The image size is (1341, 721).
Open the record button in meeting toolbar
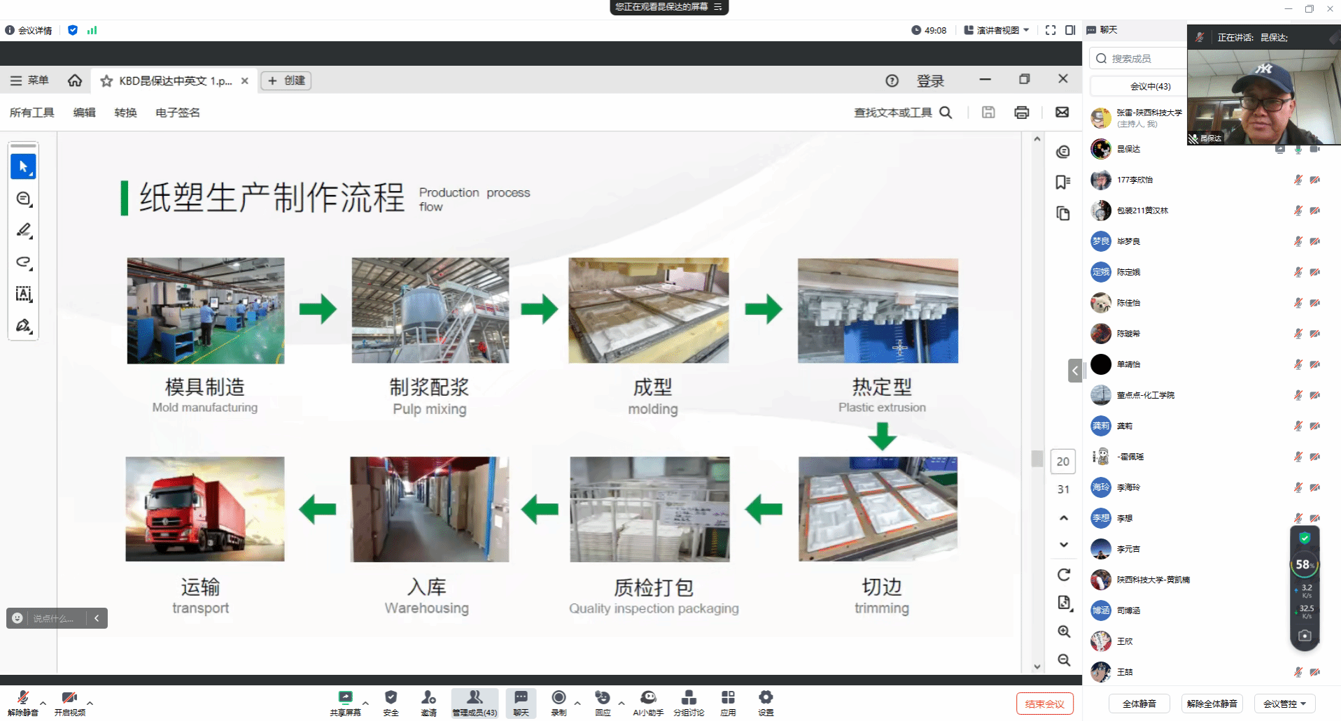tap(559, 702)
